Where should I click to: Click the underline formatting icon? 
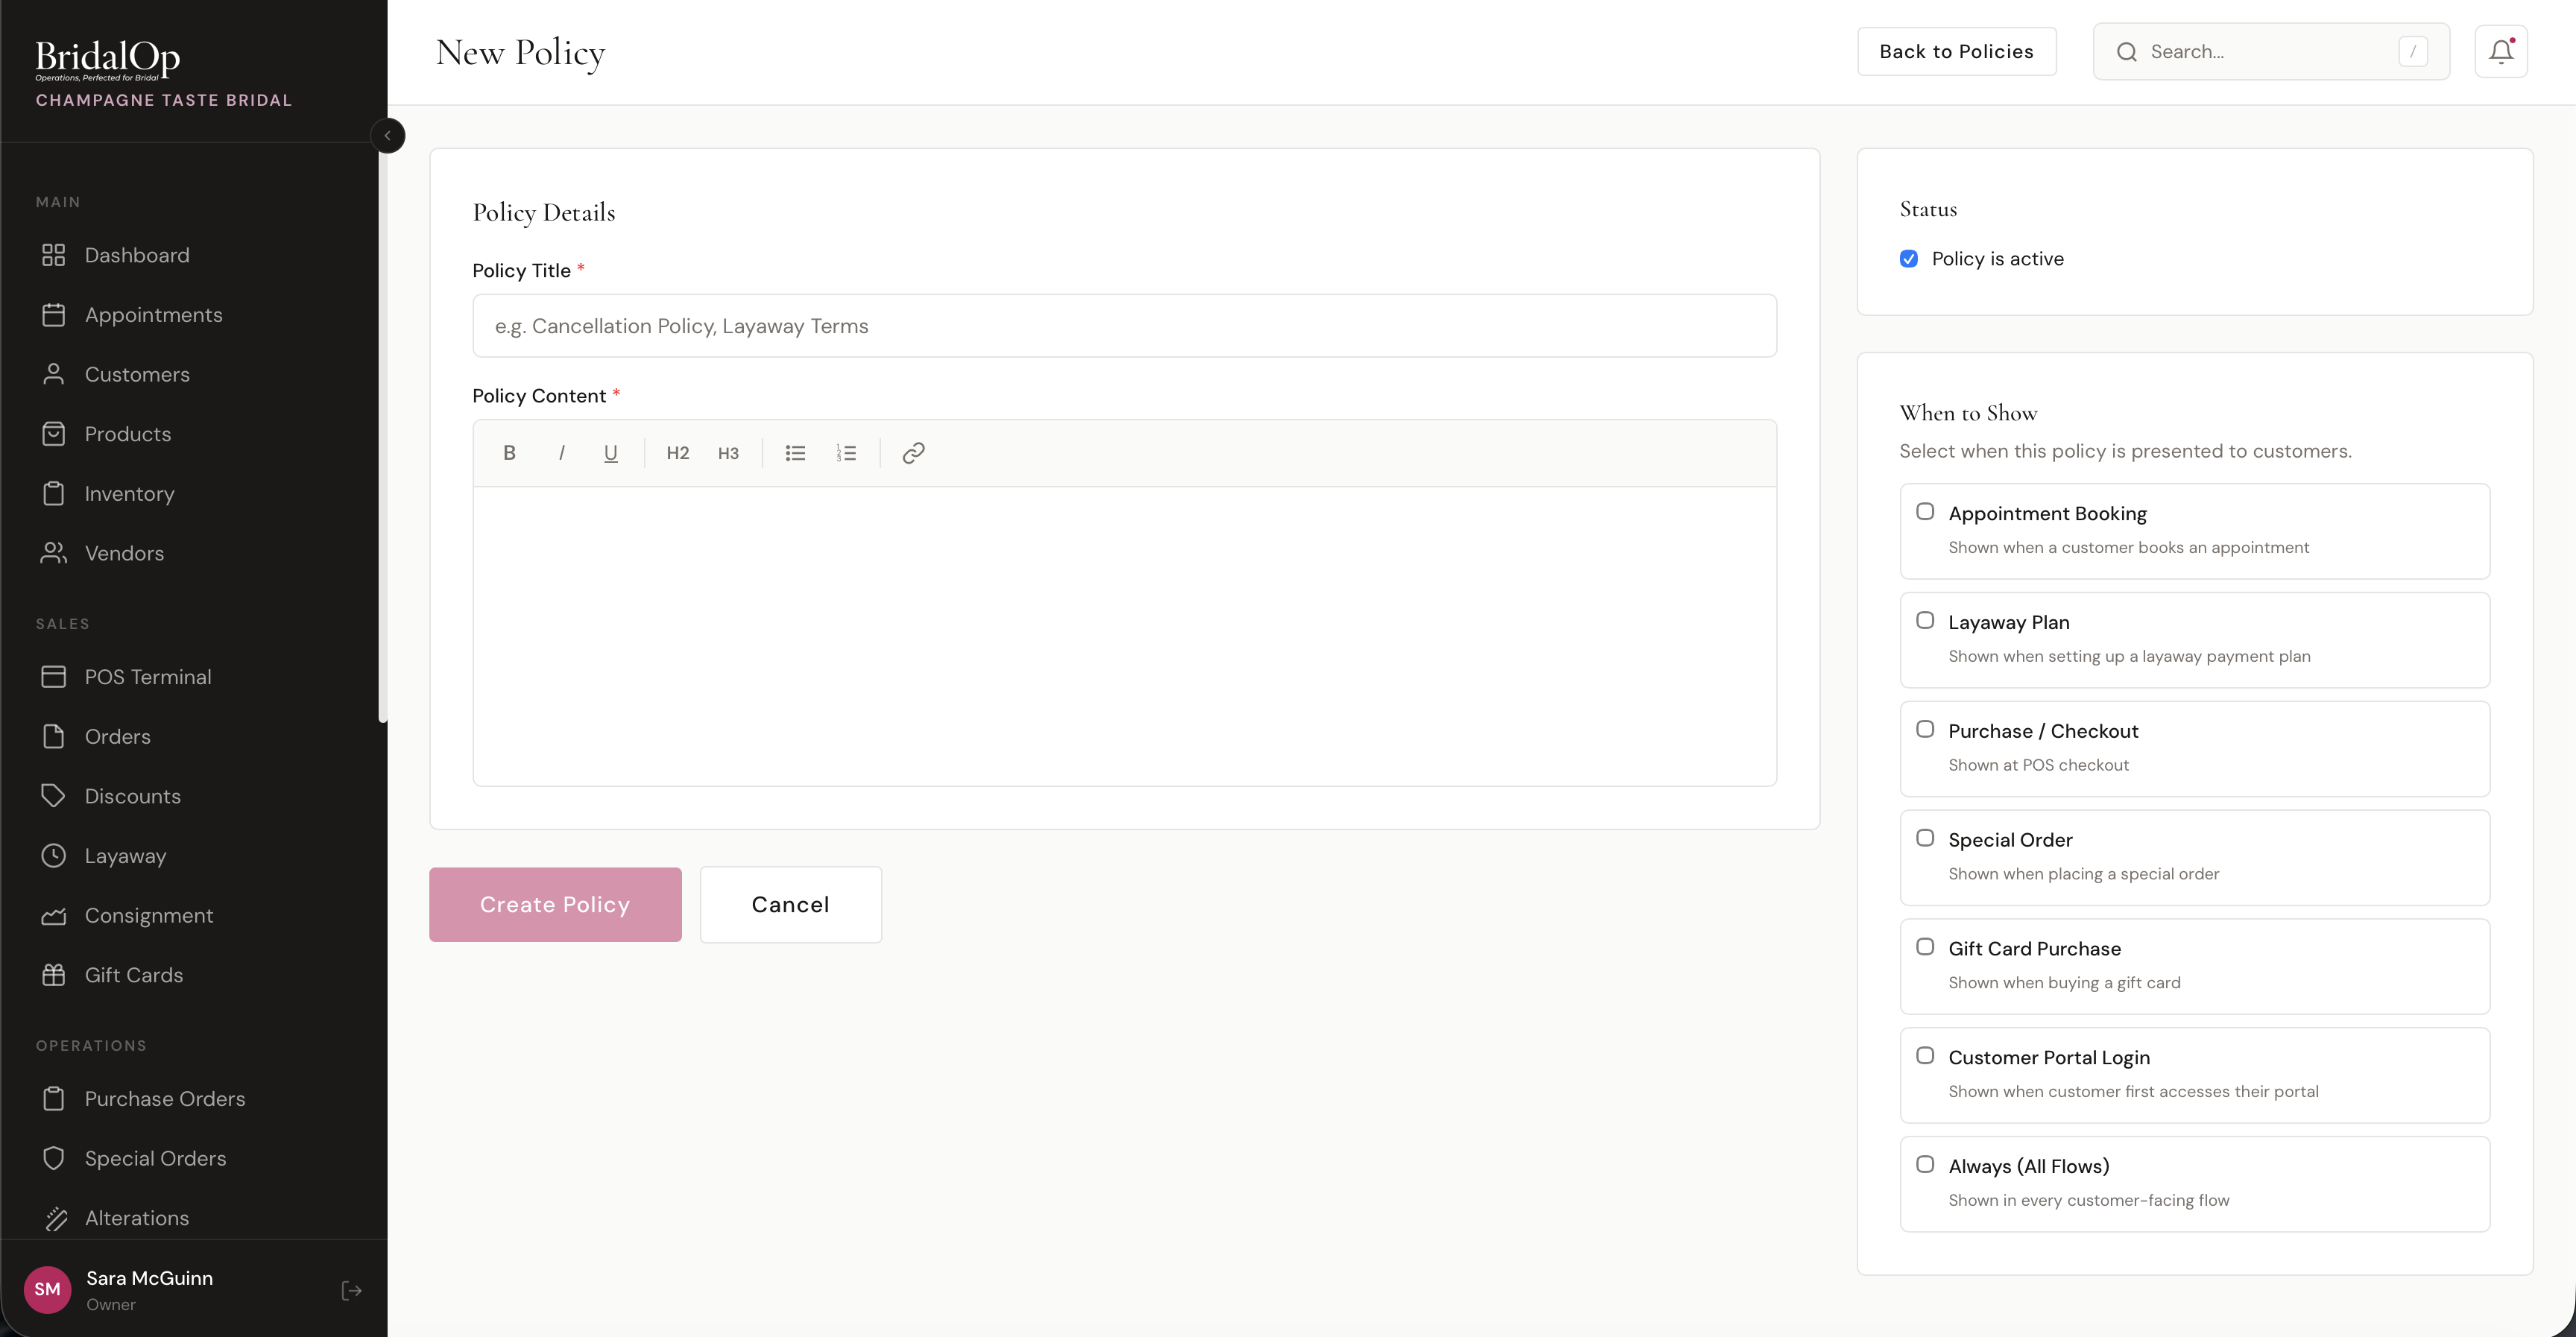(x=610, y=453)
